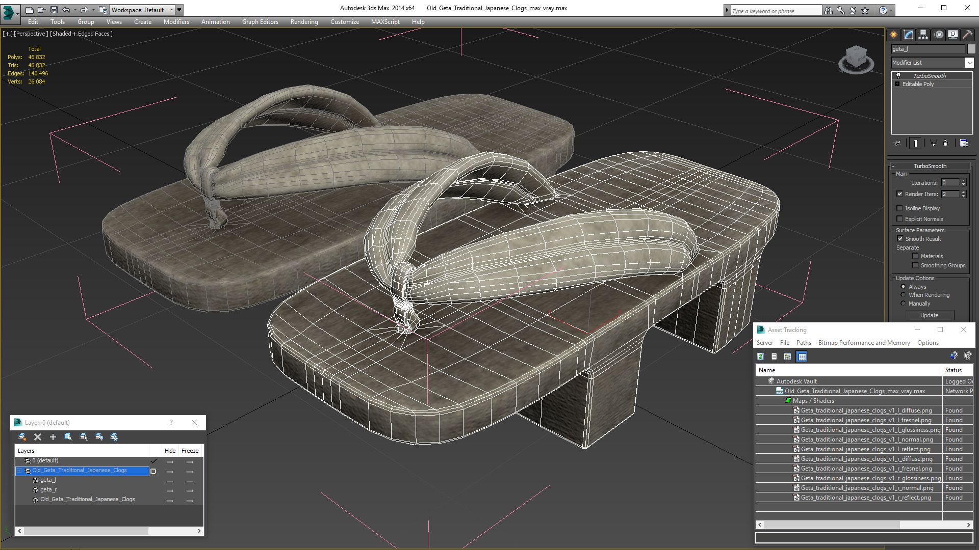Click the Update button
The image size is (979, 550).
click(929, 315)
